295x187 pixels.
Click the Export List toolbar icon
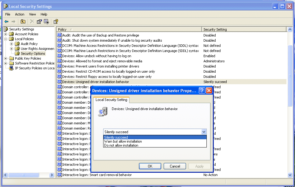coord(46,21)
